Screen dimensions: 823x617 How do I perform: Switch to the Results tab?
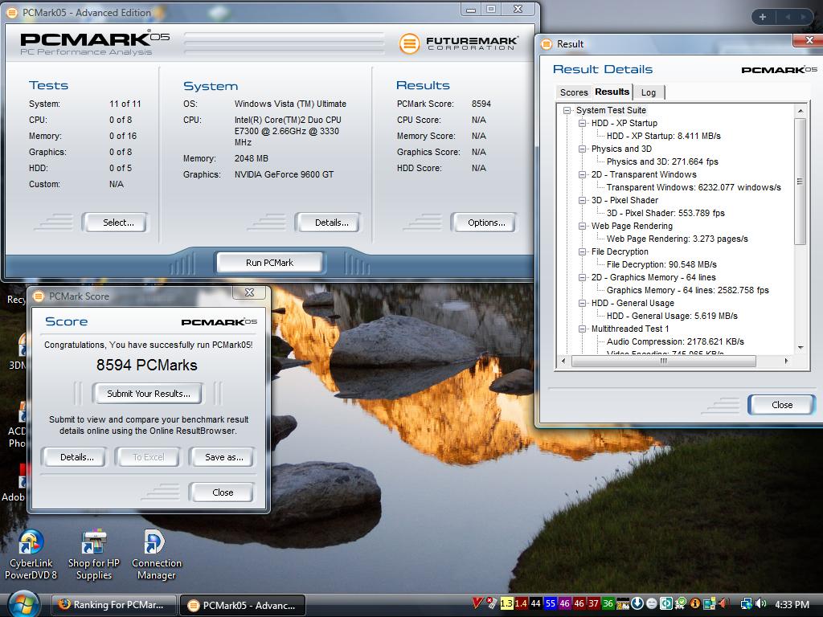612,92
